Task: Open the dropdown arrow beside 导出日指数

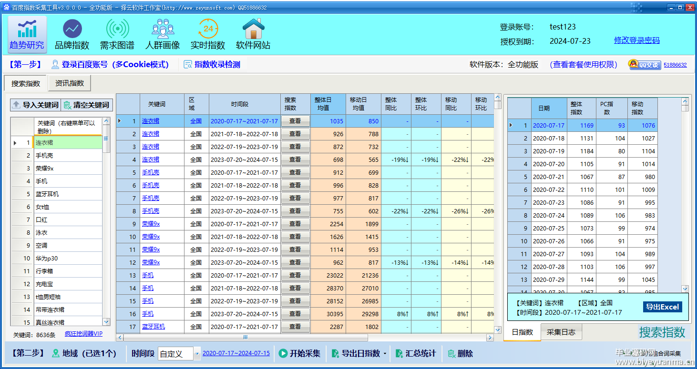Action: pos(384,354)
